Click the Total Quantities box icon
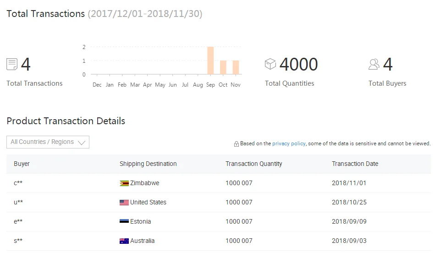 click(270, 64)
